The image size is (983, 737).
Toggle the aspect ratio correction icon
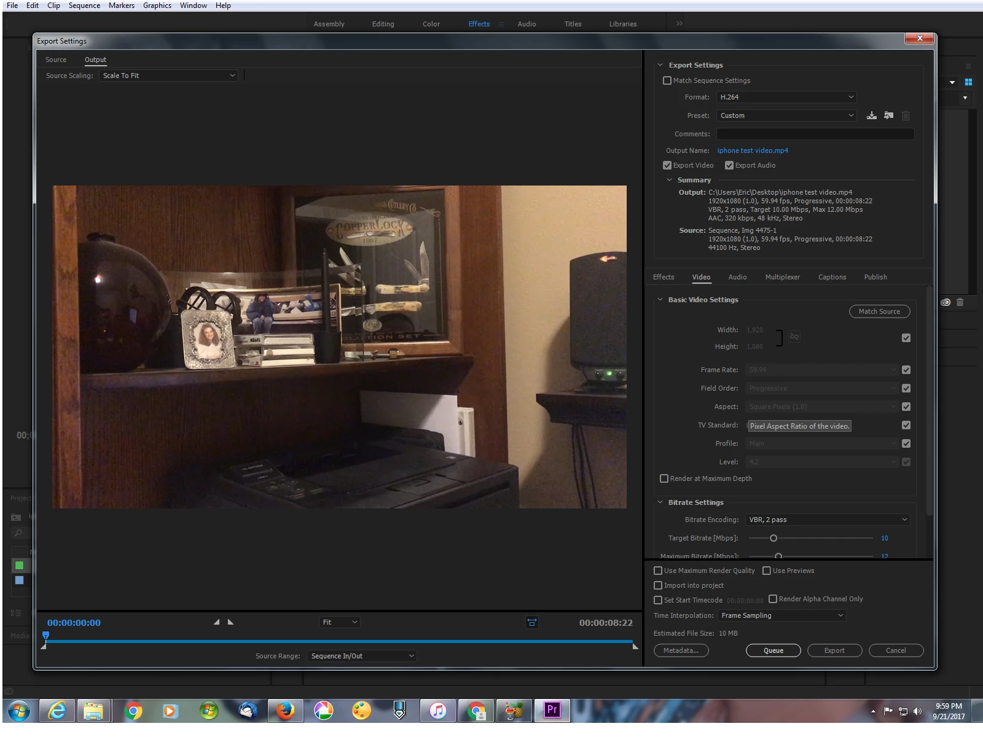point(532,623)
